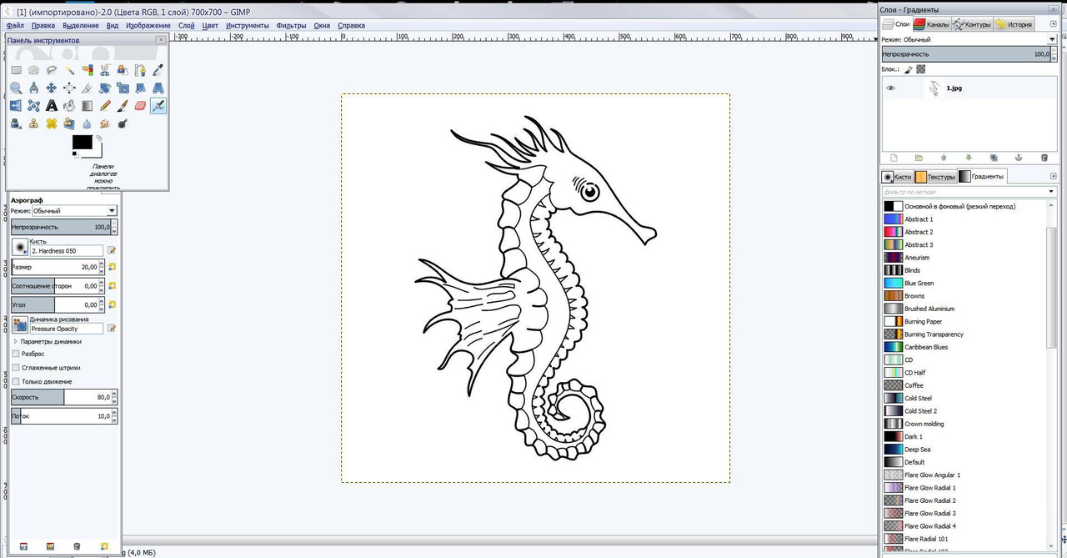Select the Measure compass tool
Viewport: 1067px width, 558px height.
[33, 88]
